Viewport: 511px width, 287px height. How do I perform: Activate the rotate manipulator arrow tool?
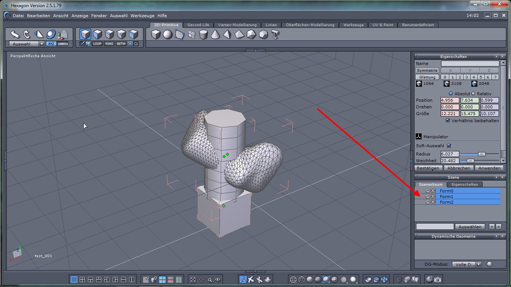(x=27, y=34)
